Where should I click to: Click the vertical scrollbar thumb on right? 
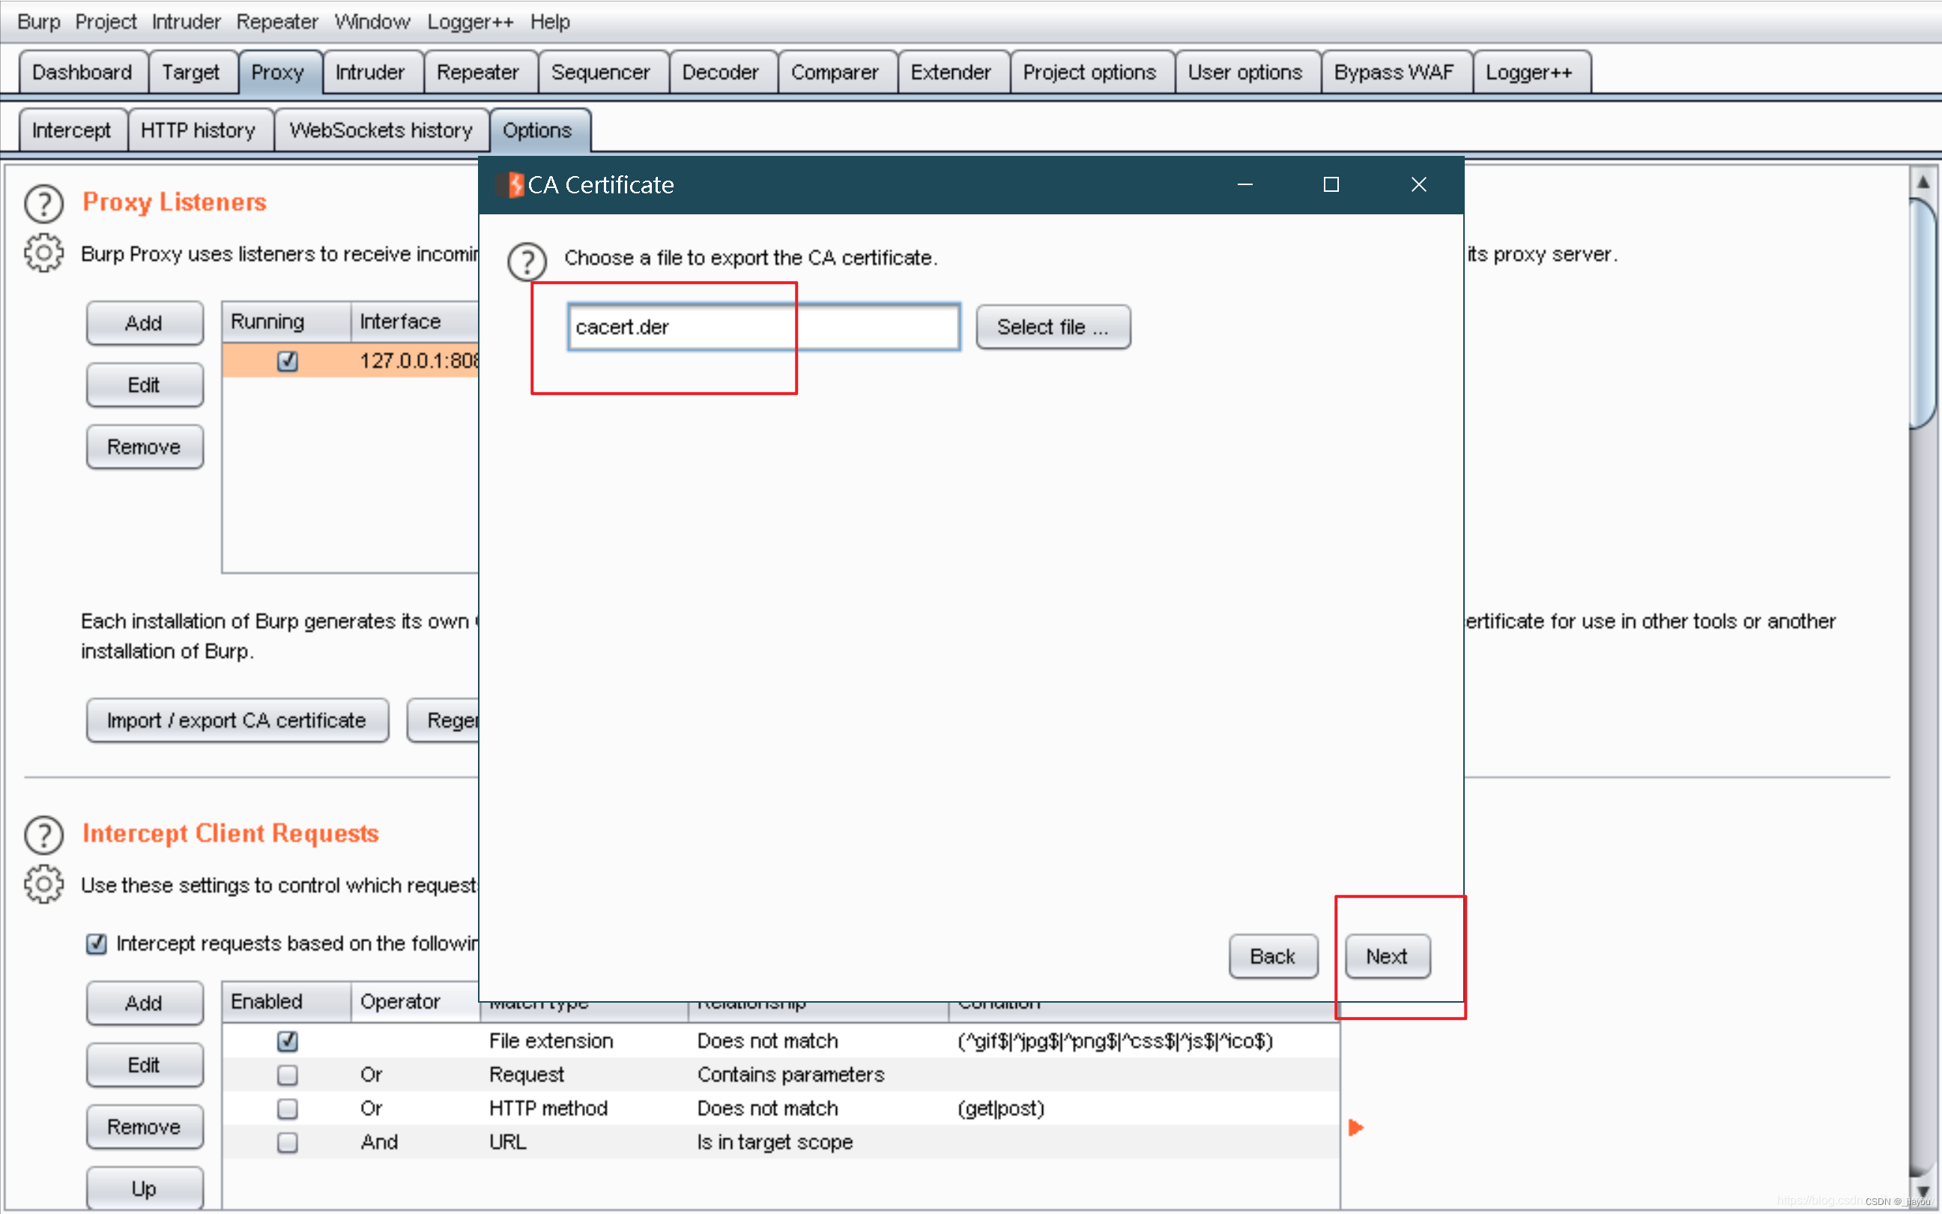coord(1923,313)
